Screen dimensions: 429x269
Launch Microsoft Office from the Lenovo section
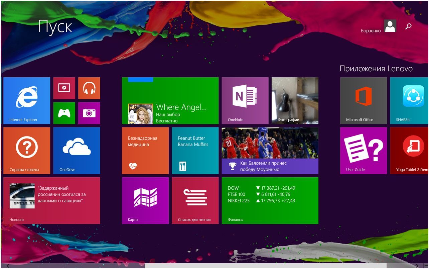coord(363,100)
